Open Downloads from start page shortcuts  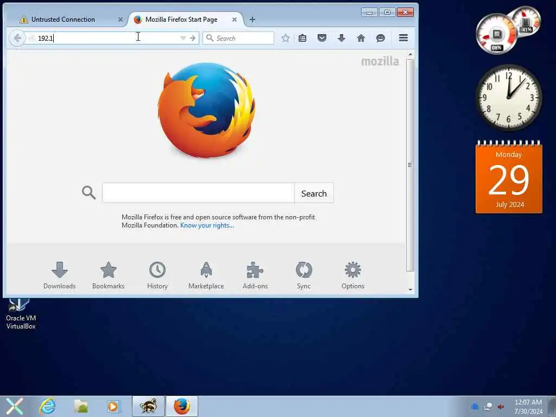[60, 275]
